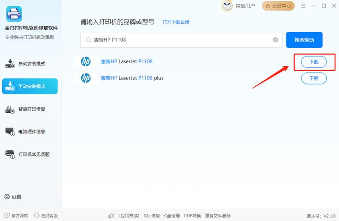Maximize the window
Screen dimensions: 339x221
pos(324,6)
